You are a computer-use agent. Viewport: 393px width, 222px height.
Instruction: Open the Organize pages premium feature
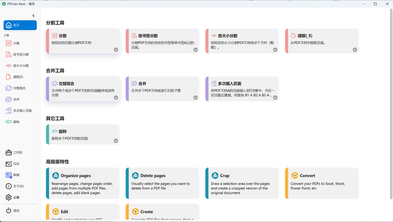83,183
